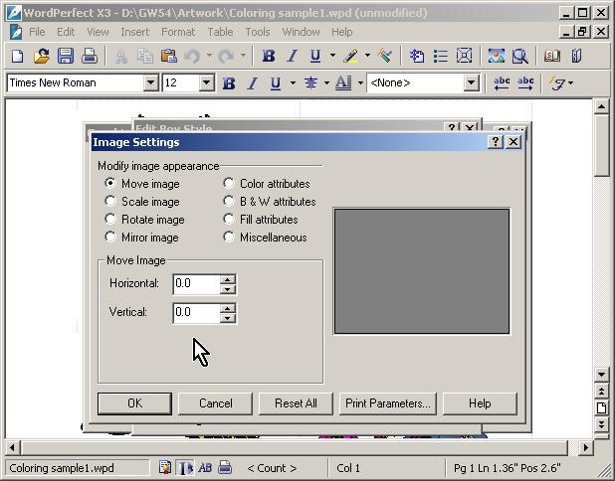
Task: Click the Font color AI icon
Action: pos(343,83)
